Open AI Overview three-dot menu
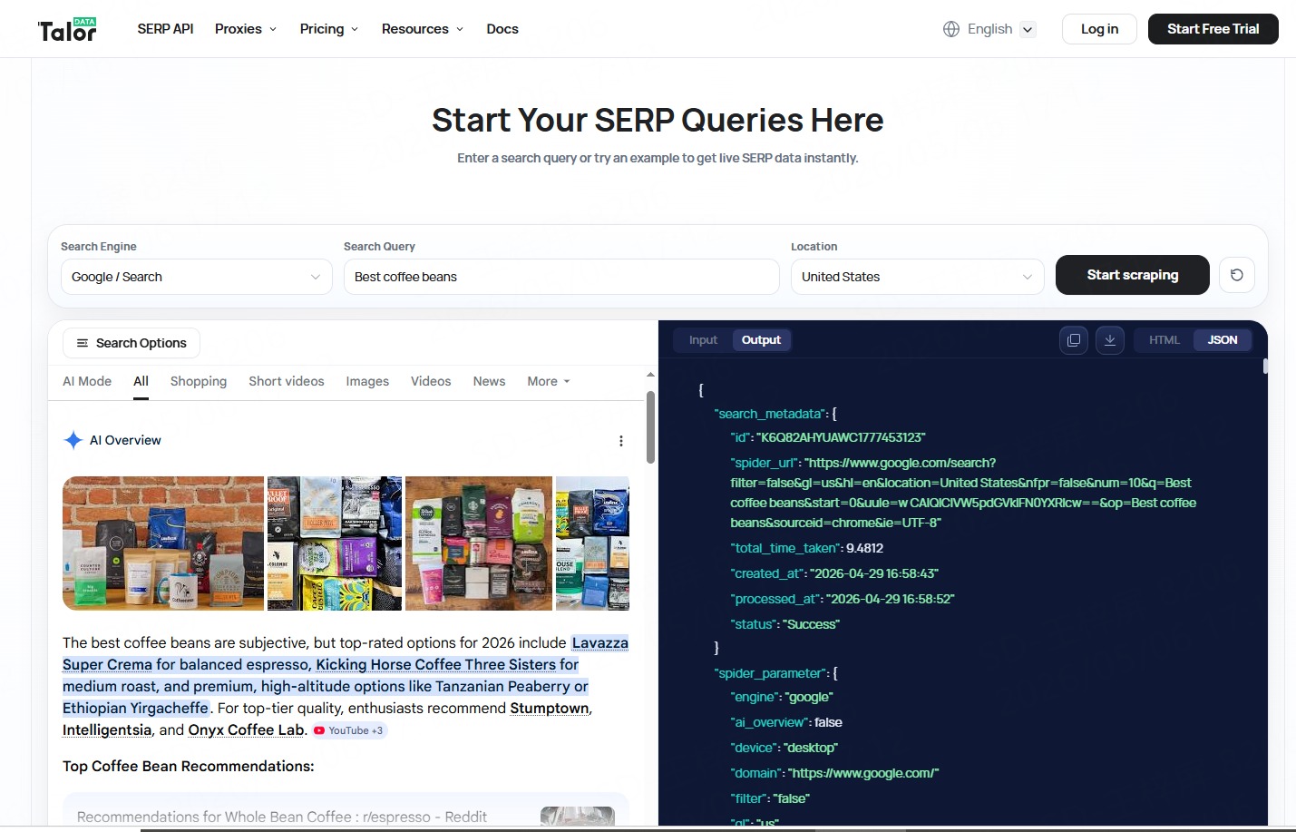1296x832 pixels. [621, 441]
